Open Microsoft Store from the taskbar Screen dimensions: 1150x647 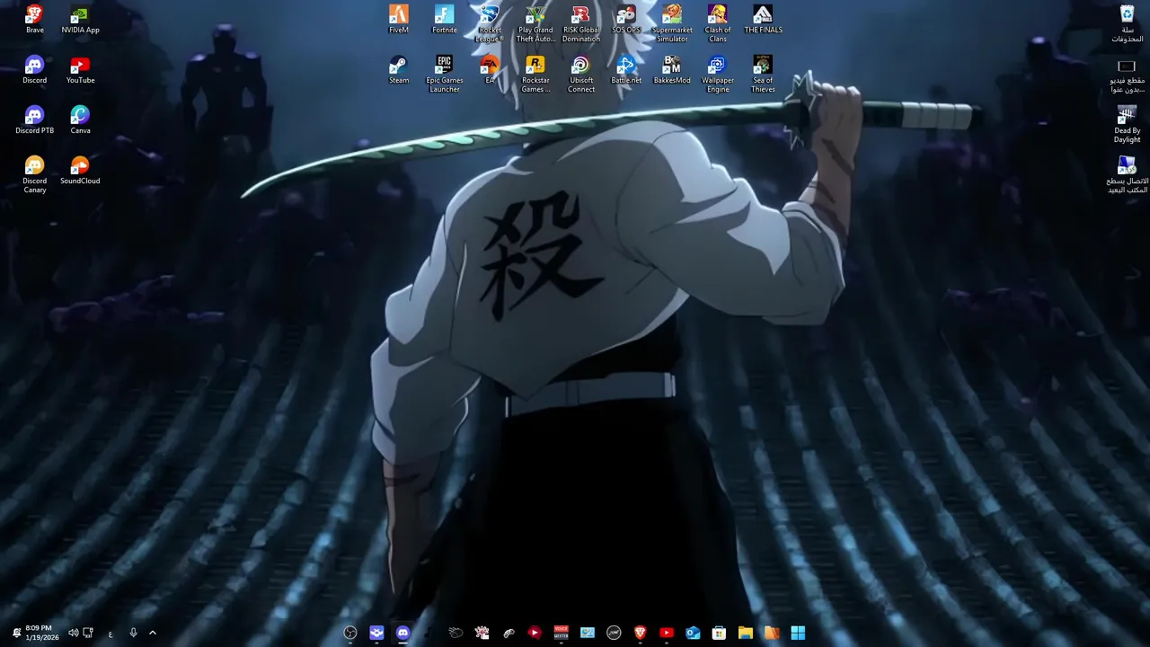(x=719, y=634)
